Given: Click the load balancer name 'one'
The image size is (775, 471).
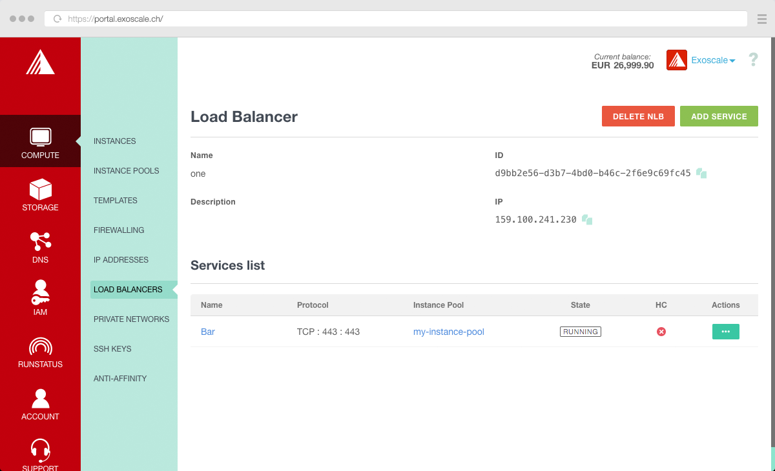Looking at the screenshot, I should 198,174.
